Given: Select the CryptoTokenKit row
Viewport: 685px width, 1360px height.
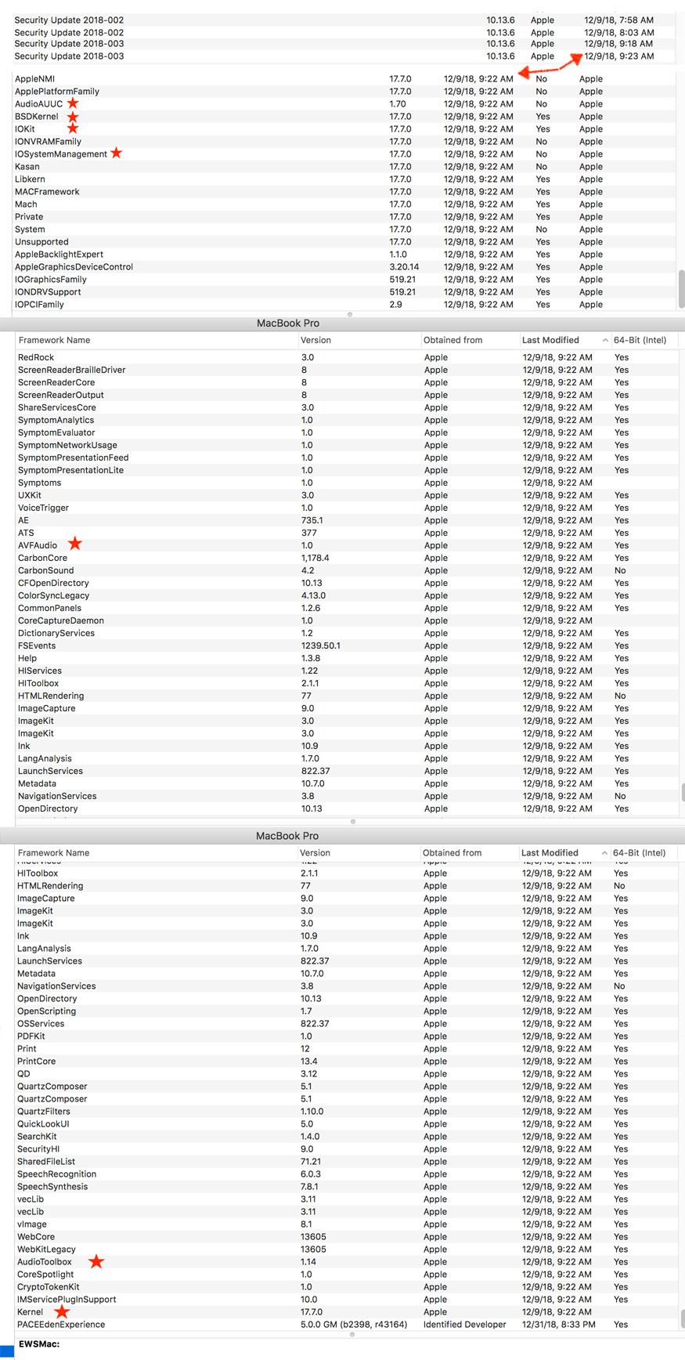Looking at the screenshot, I should [348, 1286].
